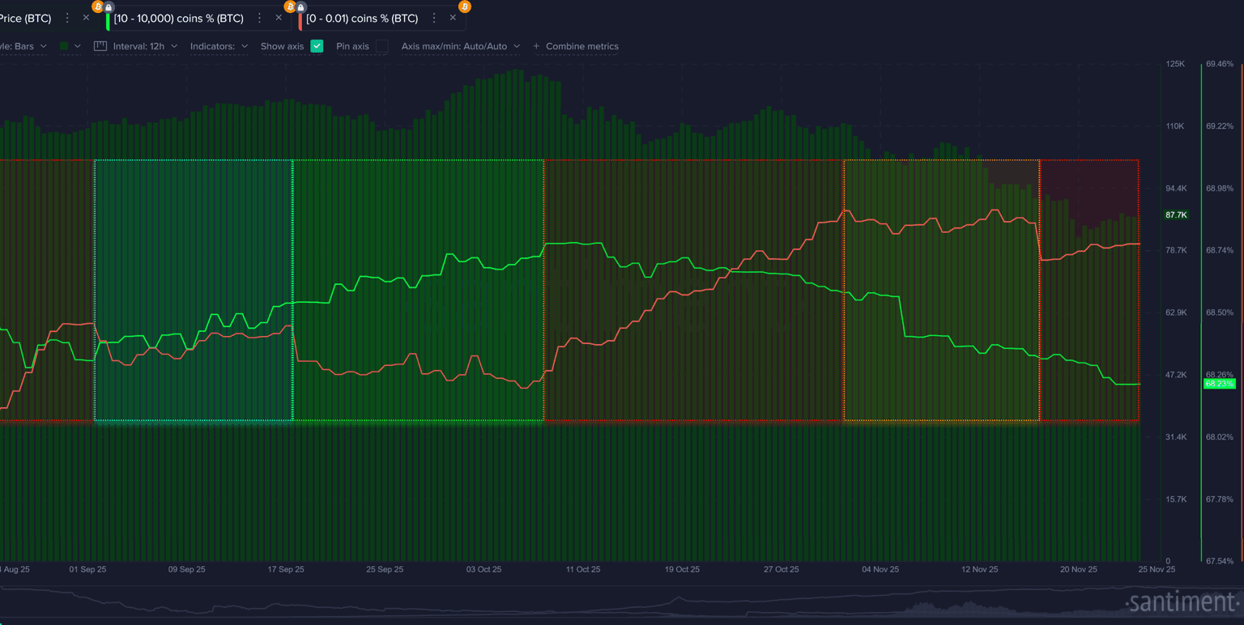Remove the [10 - 10,000) coins % metric
Image resolution: width=1244 pixels, height=625 pixels.
pyautogui.click(x=279, y=18)
